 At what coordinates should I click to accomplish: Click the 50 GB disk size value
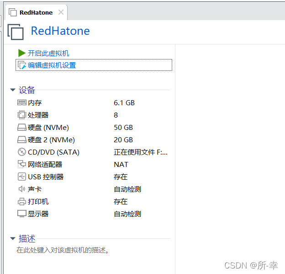(x=123, y=127)
